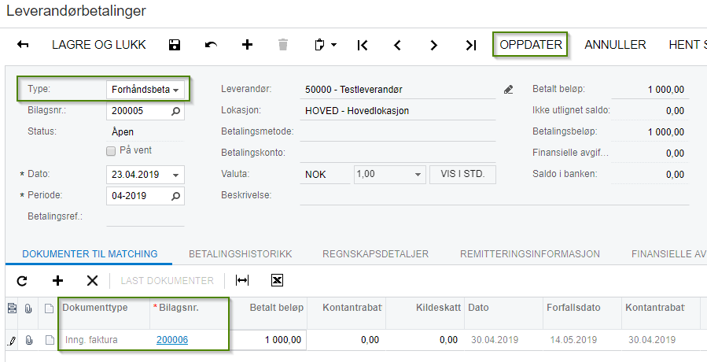Refresh the document grid
This screenshot has width=707, height=362.
[x=21, y=280]
